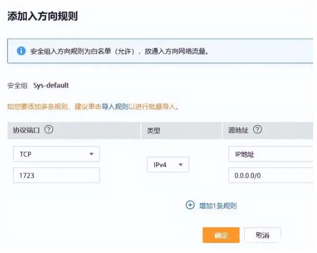Click 增加1条规则 link
Screen dimensions: 317x253
point(218,206)
